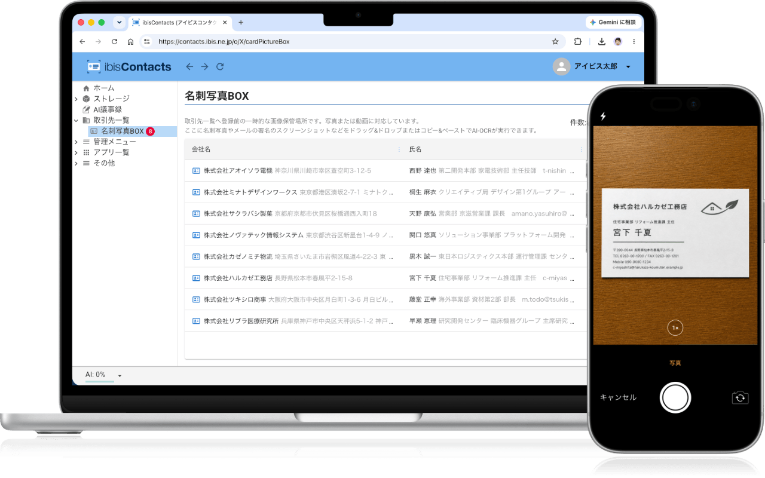Screen dimensions: 765x478
Task: Click card icon for 株式会社アオイソラ電機
Action: 196,170
